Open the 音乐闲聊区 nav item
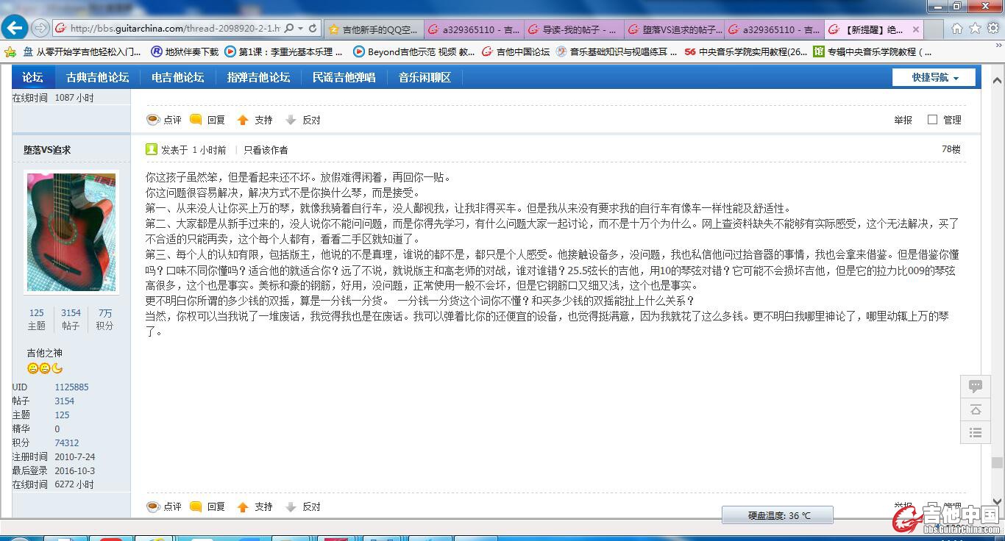 (x=425, y=77)
